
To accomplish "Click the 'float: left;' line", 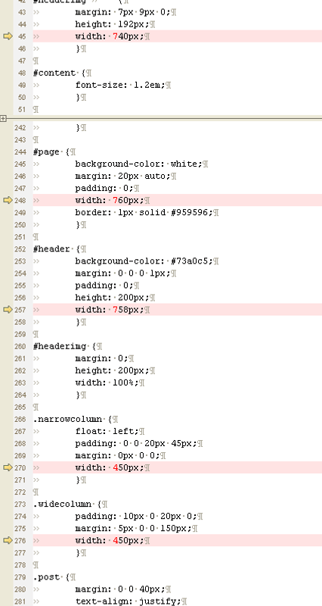I will 107,431.
